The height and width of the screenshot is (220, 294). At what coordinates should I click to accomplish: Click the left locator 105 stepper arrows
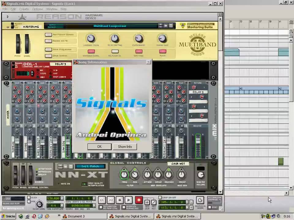coord(187,202)
